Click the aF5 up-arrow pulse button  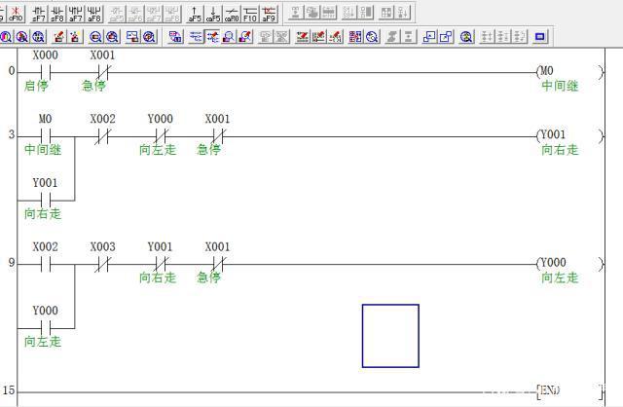(x=195, y=13)
